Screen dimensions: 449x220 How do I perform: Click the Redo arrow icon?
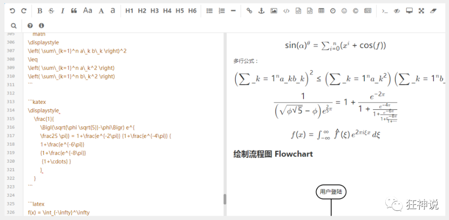24,11
